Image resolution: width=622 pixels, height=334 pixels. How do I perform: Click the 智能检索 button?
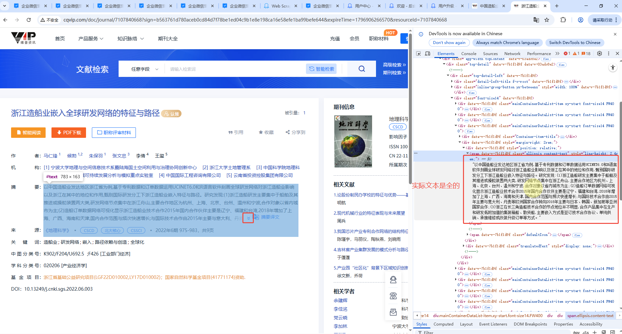[x=321, y=69]
